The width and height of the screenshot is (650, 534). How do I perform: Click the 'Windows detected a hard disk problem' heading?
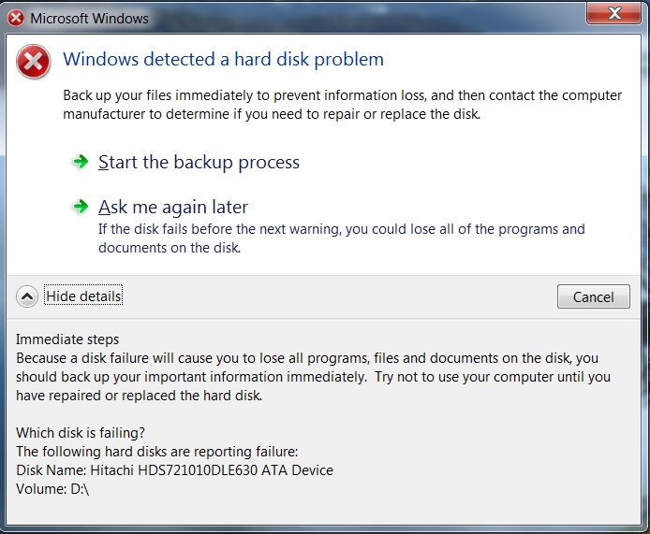(223, 60)
